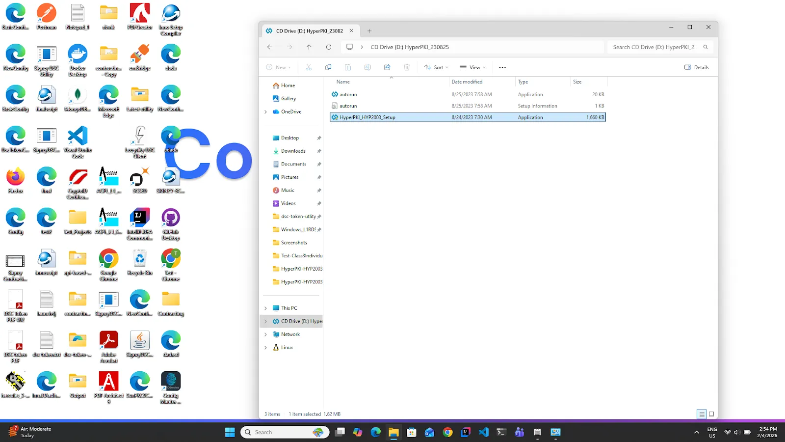Select the Postman desktop icon

click(x=47, y=16)
